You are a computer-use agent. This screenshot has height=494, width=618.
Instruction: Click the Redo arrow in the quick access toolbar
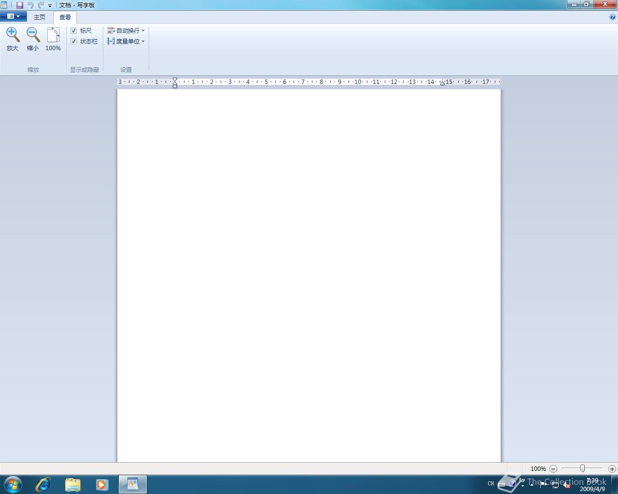coord(41,5)
